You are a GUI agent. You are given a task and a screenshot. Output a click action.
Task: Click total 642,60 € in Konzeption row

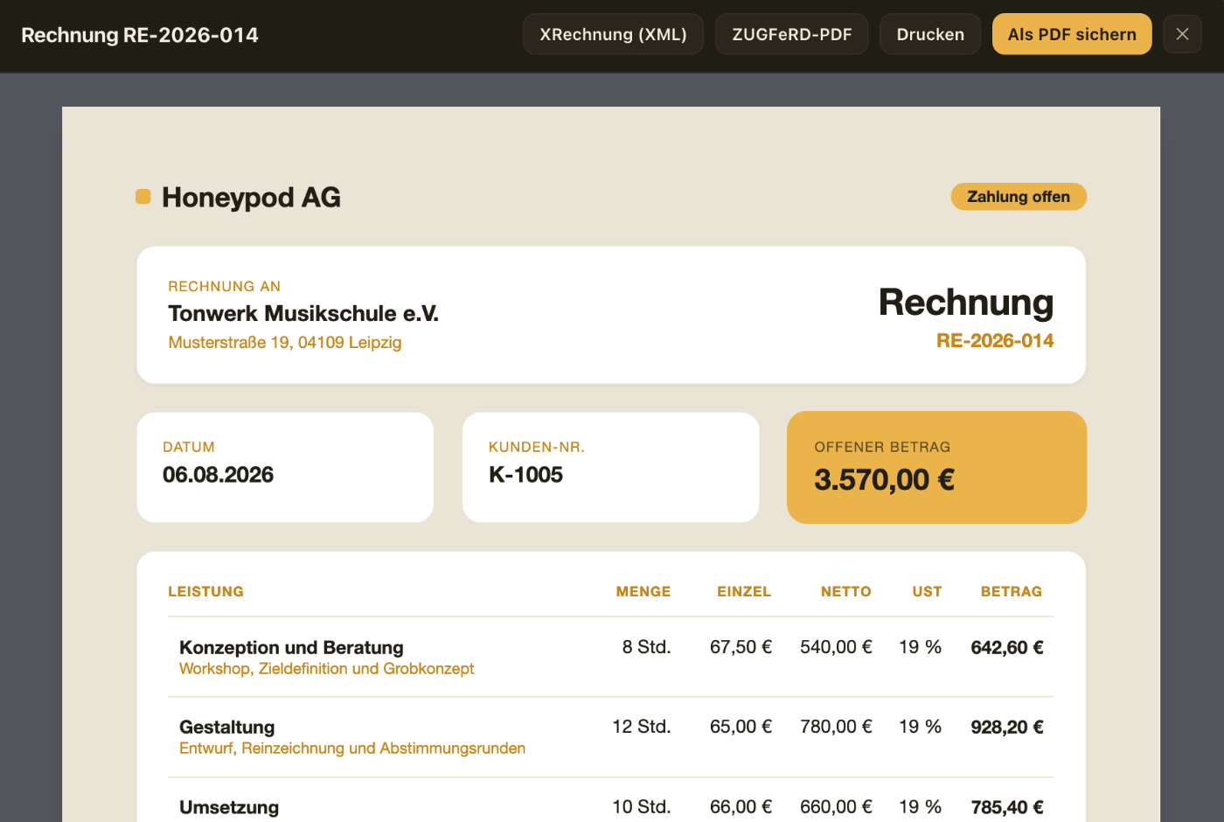point(1007,647)
